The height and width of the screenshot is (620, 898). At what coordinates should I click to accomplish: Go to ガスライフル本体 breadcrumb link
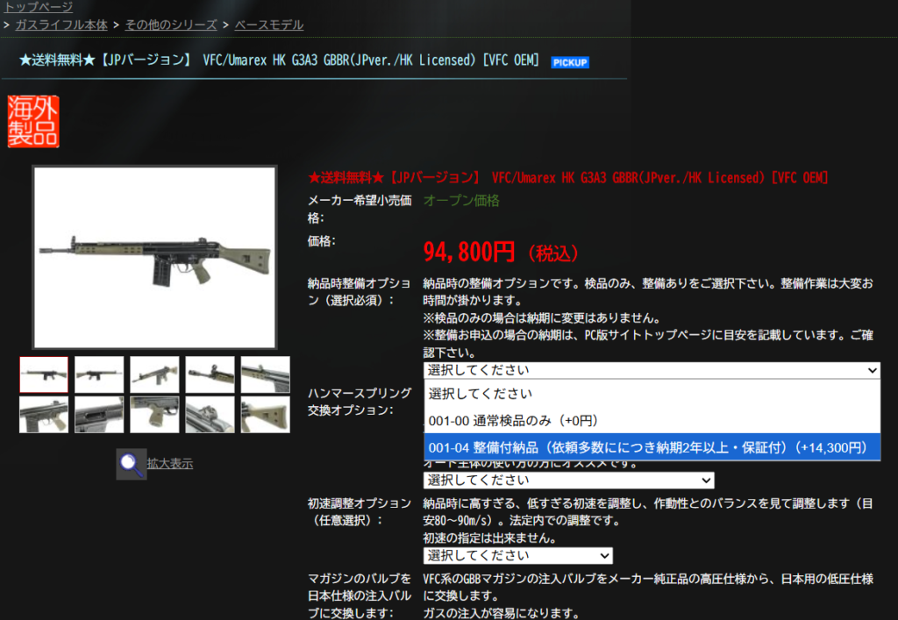pyautogui.click(x=61, y=25)
